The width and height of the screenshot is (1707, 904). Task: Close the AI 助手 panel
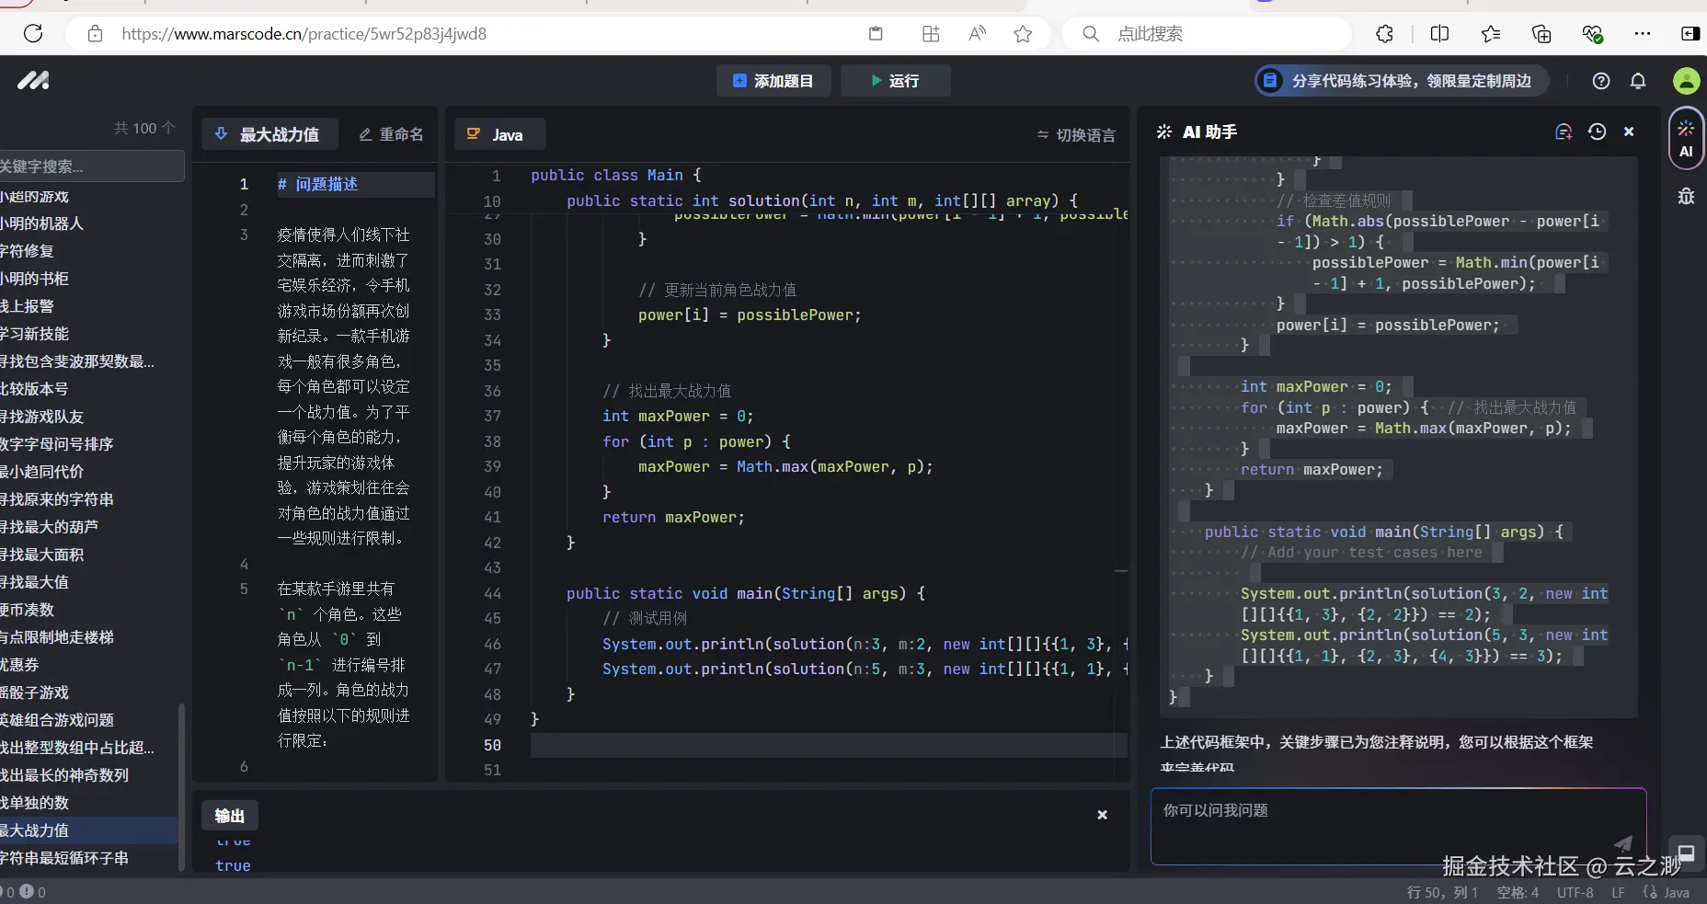tap(1629, 132)
